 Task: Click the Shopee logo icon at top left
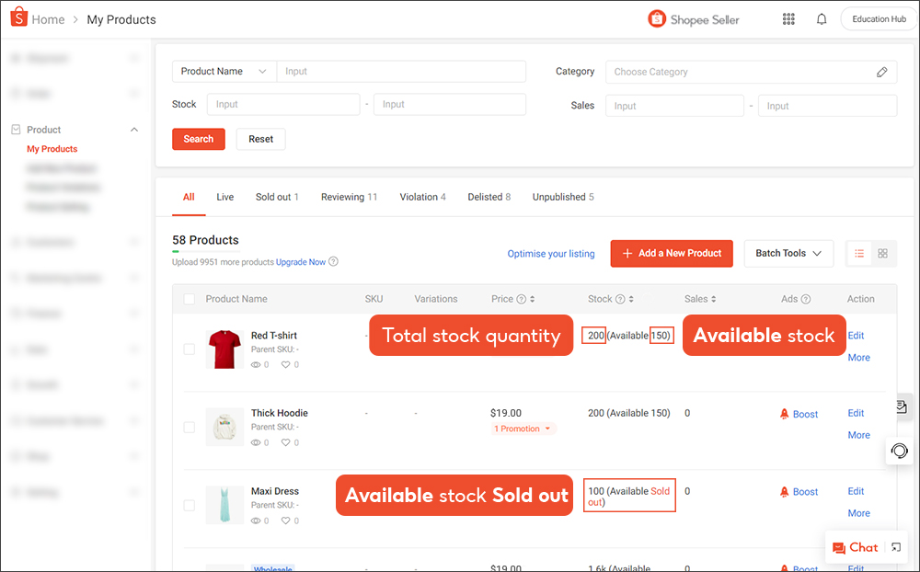click(18, 17)
